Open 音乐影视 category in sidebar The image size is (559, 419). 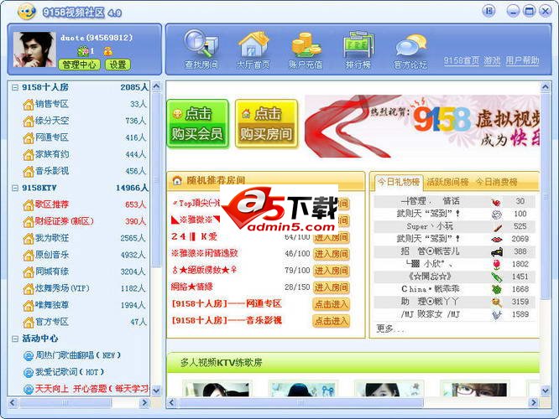coord(52,171)
